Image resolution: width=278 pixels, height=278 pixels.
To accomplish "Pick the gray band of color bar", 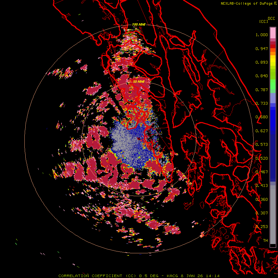I will click(x=273, y=215).
